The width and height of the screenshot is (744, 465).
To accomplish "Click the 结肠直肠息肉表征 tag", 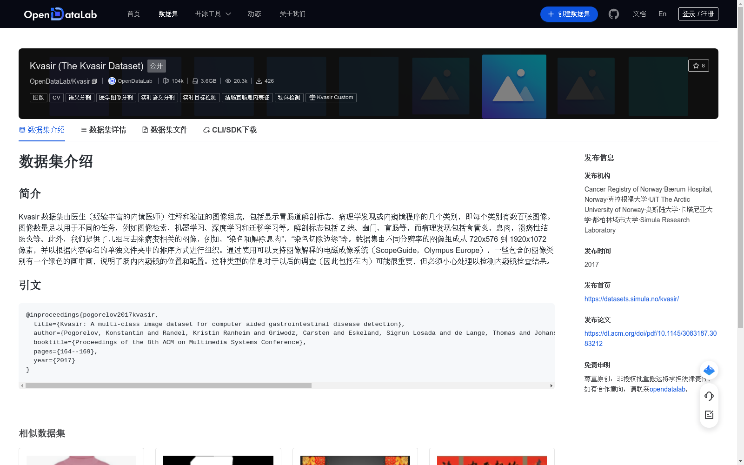I will 247,98.
